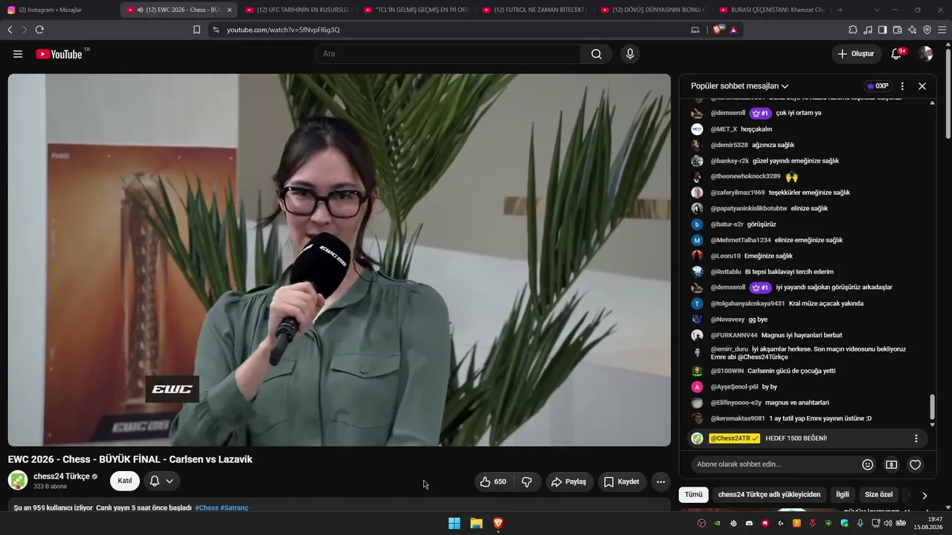Viewport: 952px width, 535px height.
Task: Send a heart reaction in chat
Action: point(916,464)
